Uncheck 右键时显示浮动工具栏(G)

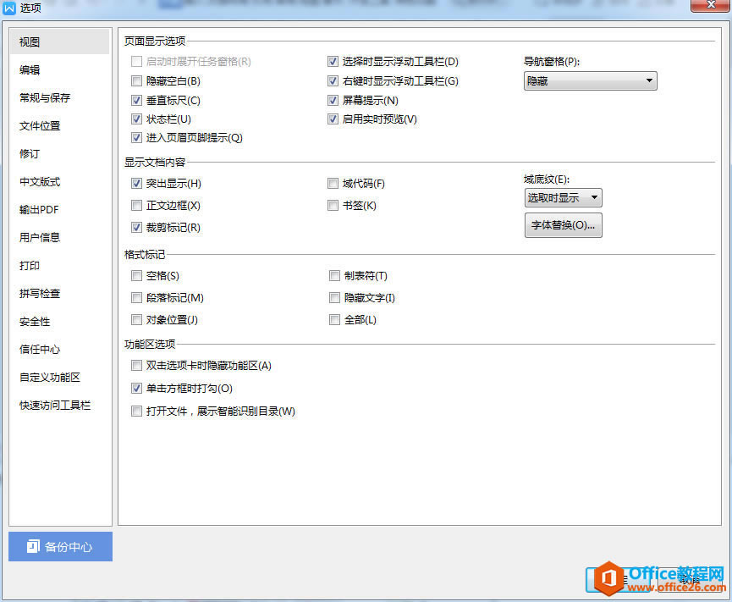point(333,81)
